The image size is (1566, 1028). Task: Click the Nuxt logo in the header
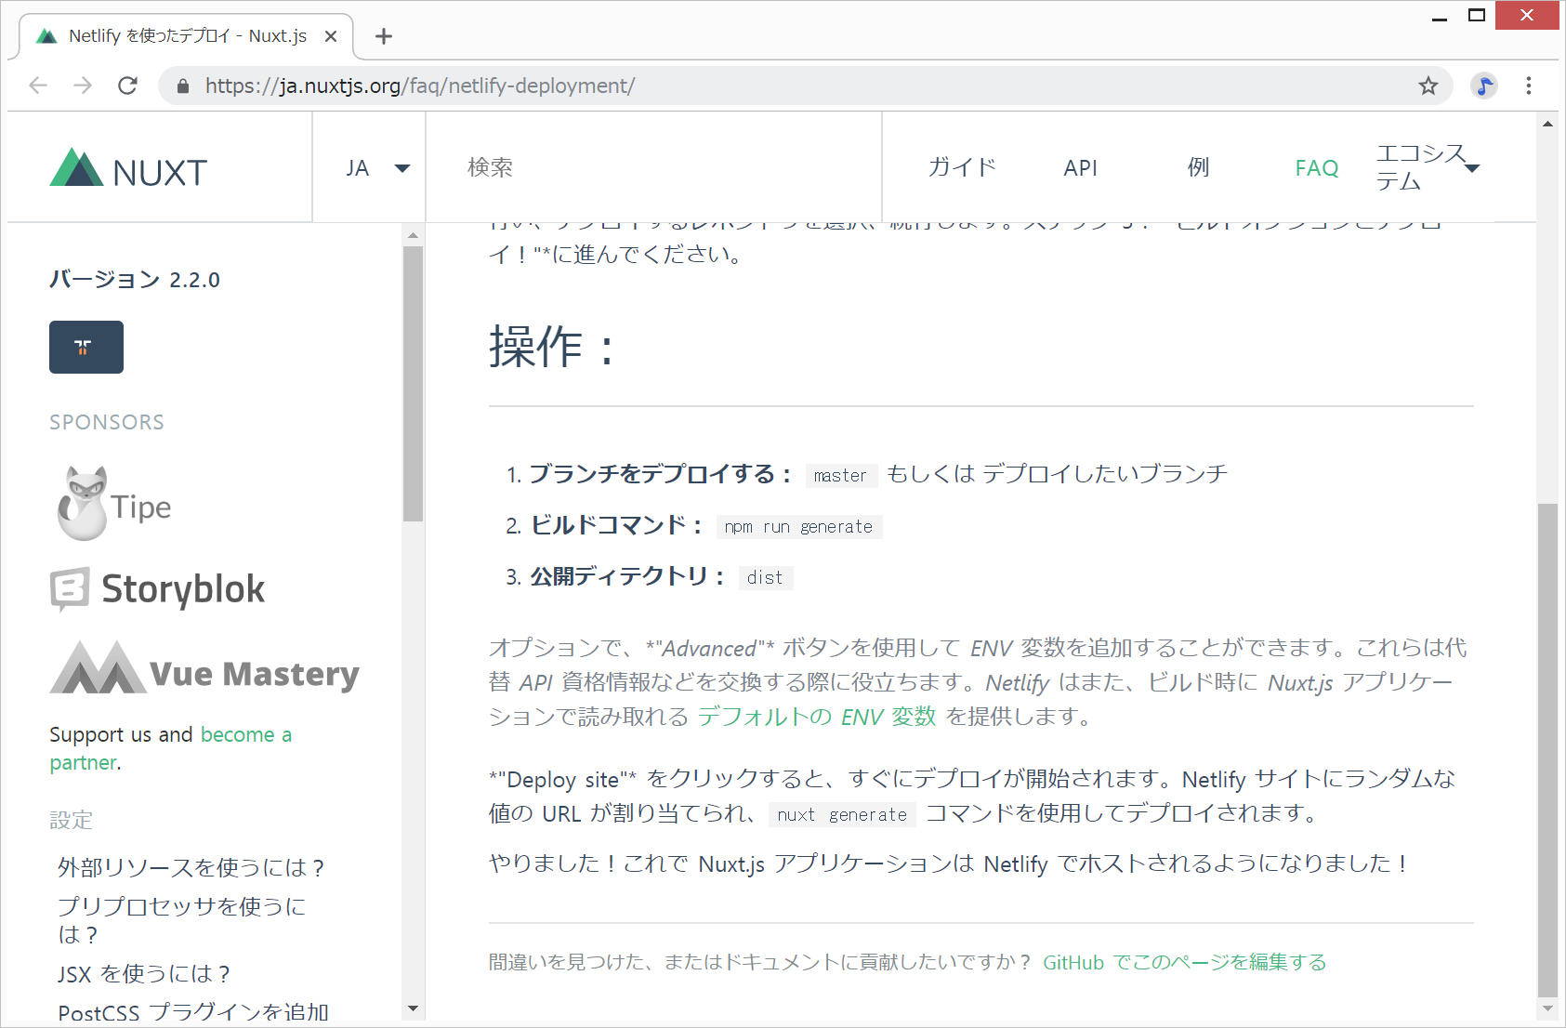coord(128,169)
